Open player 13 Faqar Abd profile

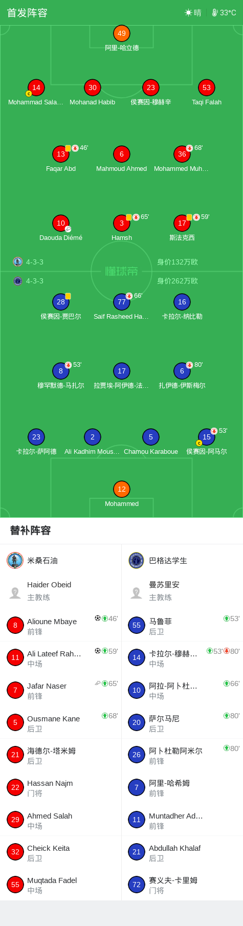[x=61, y=154]
